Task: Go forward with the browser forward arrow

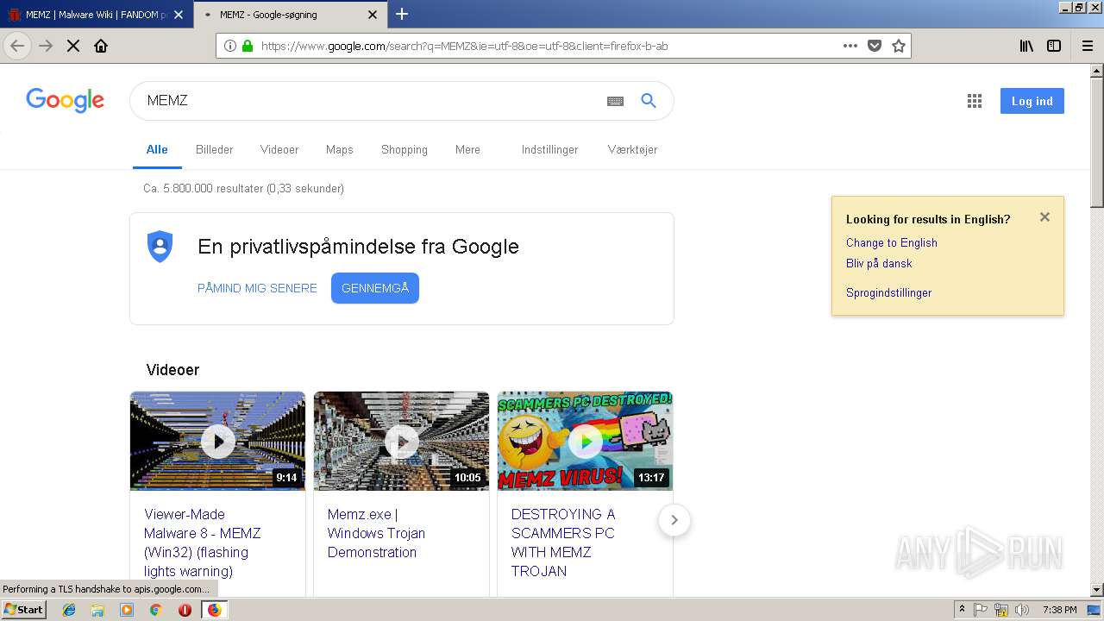Action: 46,46
